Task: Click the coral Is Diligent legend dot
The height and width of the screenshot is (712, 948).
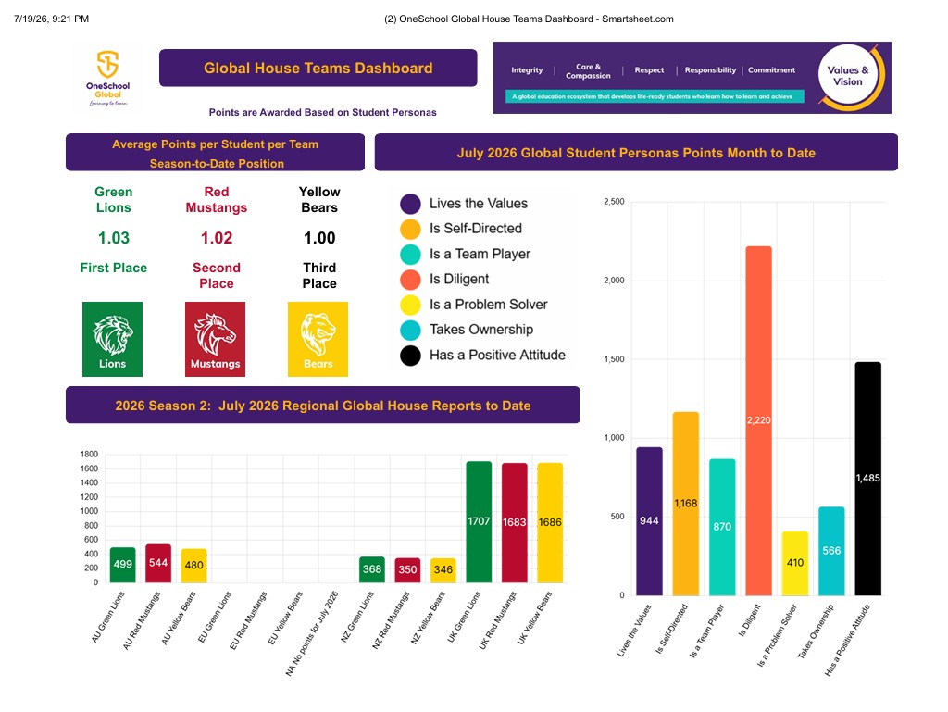Action: click(410, 280)
